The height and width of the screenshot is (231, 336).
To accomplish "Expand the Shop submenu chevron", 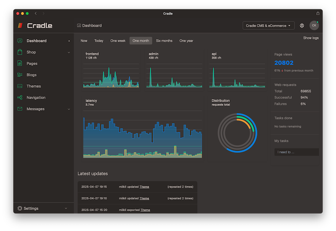I will (69, 52).
